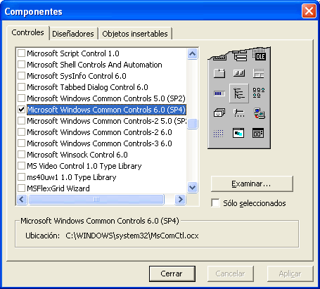
Task: Tick Microsoft Winsock Control 6.0 checkbox
Action: click(21, 155)
